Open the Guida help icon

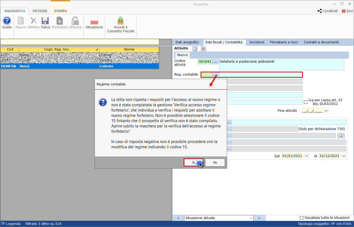pos(7,21)
